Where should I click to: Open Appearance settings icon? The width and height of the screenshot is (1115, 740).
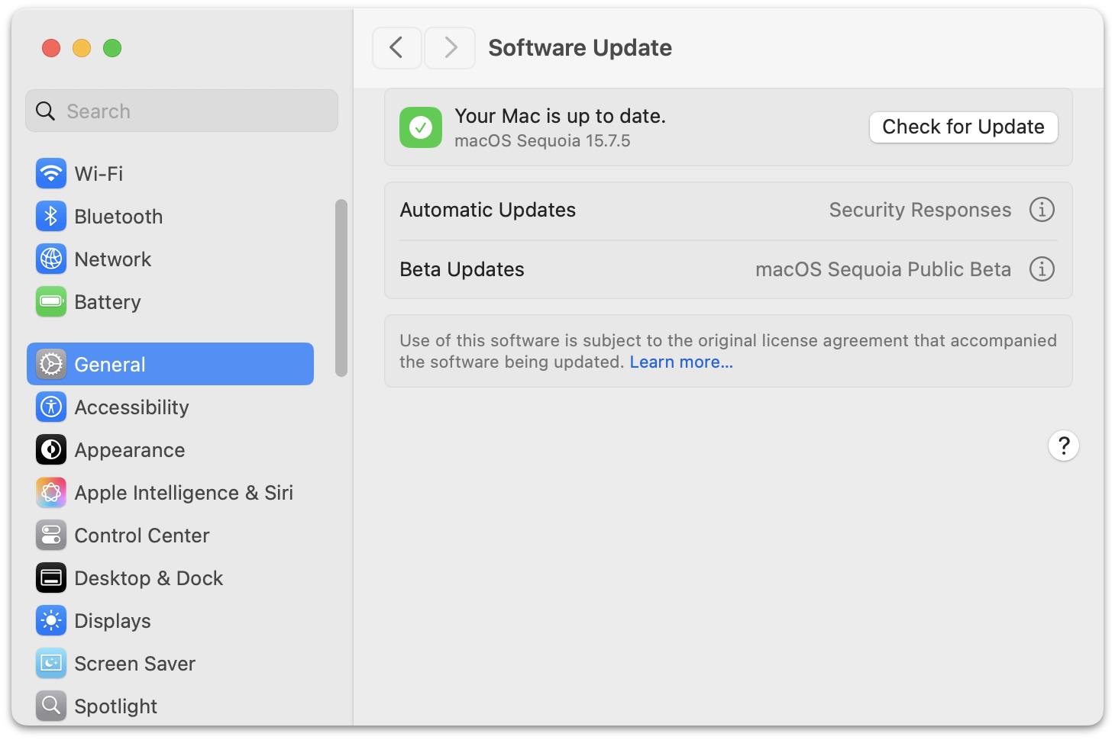(51, 450)
